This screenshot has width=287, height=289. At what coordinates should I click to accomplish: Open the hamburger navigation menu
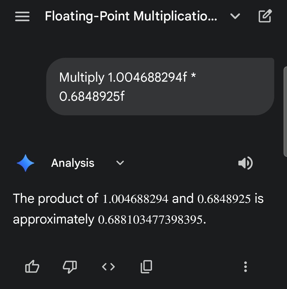coord(22,16)
